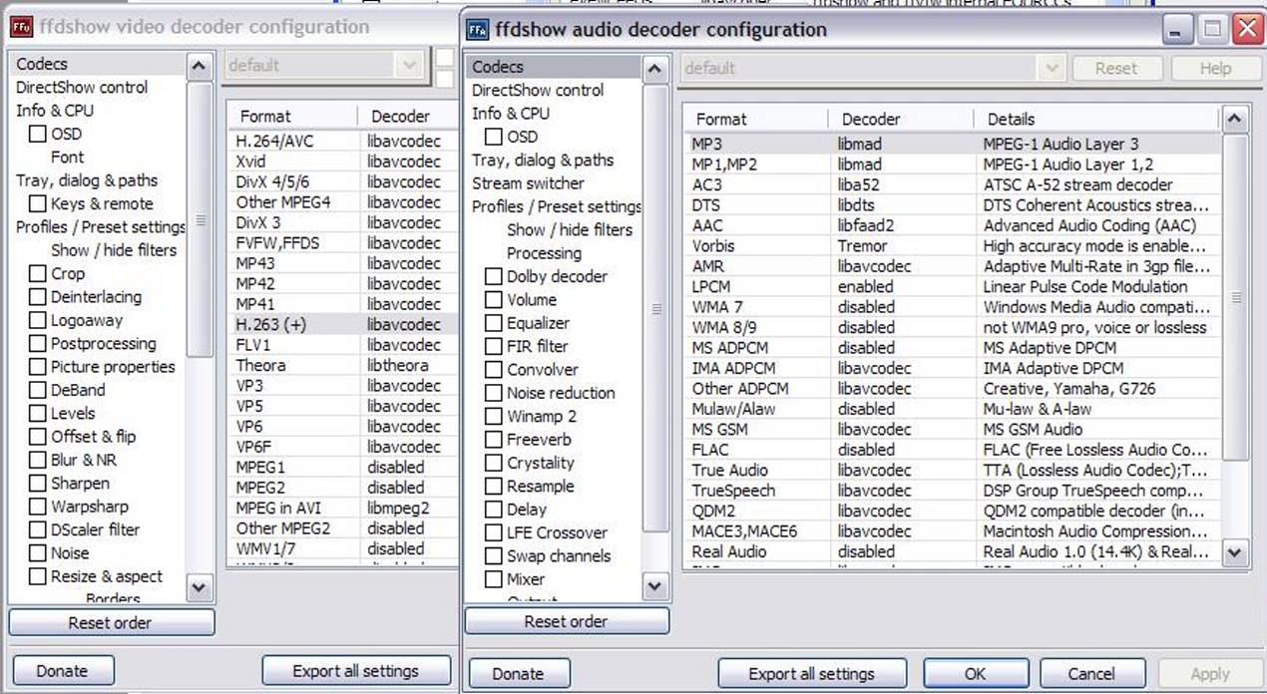Enable the Freeverb checkbox
This screenshot has width=1267, height=694.
click(x=493, y=440)
